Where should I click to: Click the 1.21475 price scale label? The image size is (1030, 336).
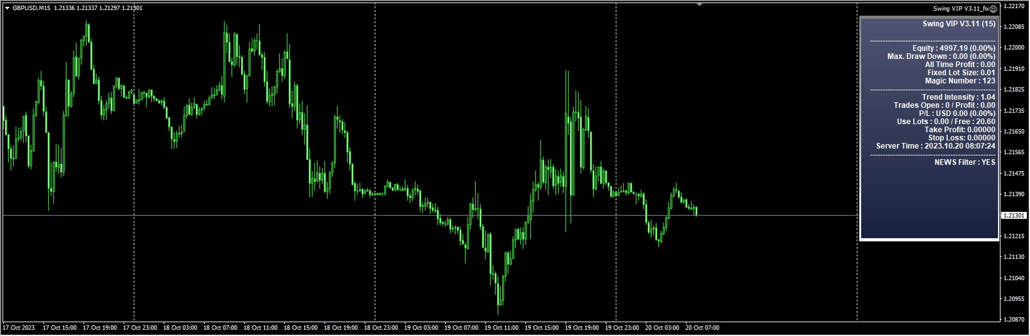point(1014,174)
